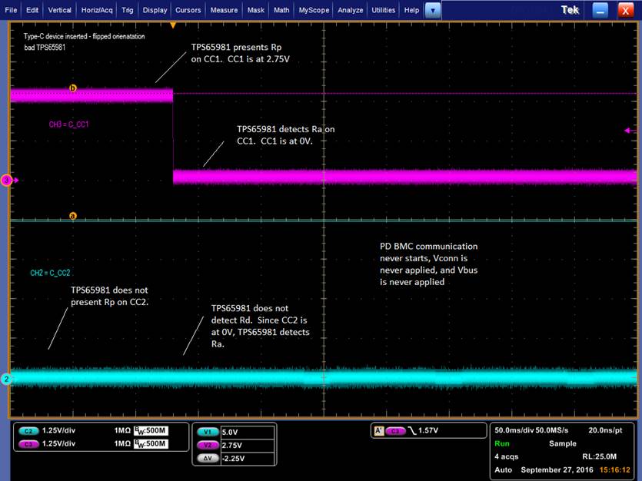Open the MyScope menu
642x481 pixels.
314,10
